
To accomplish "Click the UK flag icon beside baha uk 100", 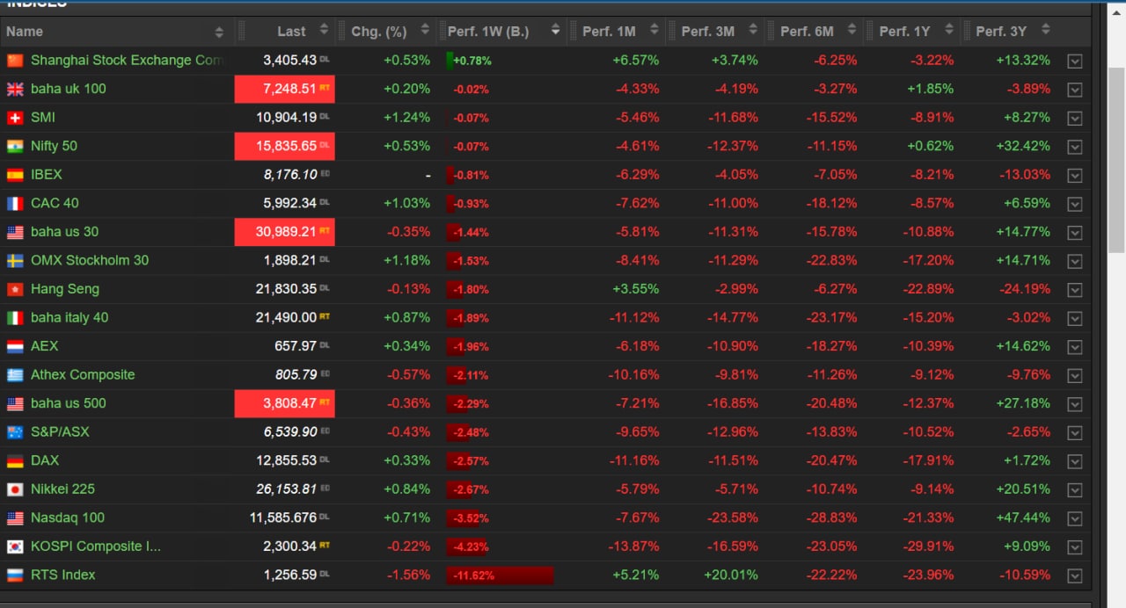I will [15, 89].
